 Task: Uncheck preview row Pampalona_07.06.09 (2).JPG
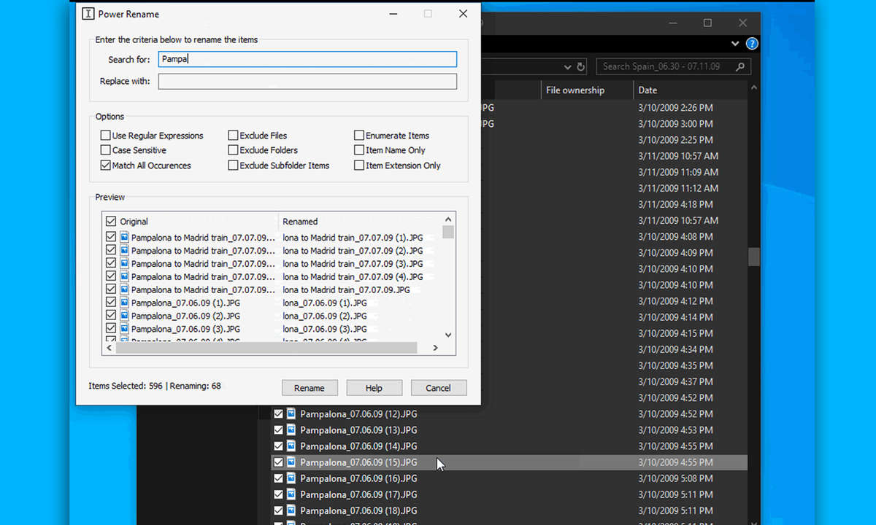111,316
